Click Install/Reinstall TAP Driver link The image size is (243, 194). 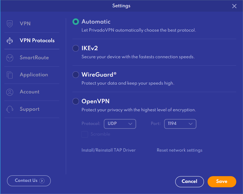[x=108, y=150]
